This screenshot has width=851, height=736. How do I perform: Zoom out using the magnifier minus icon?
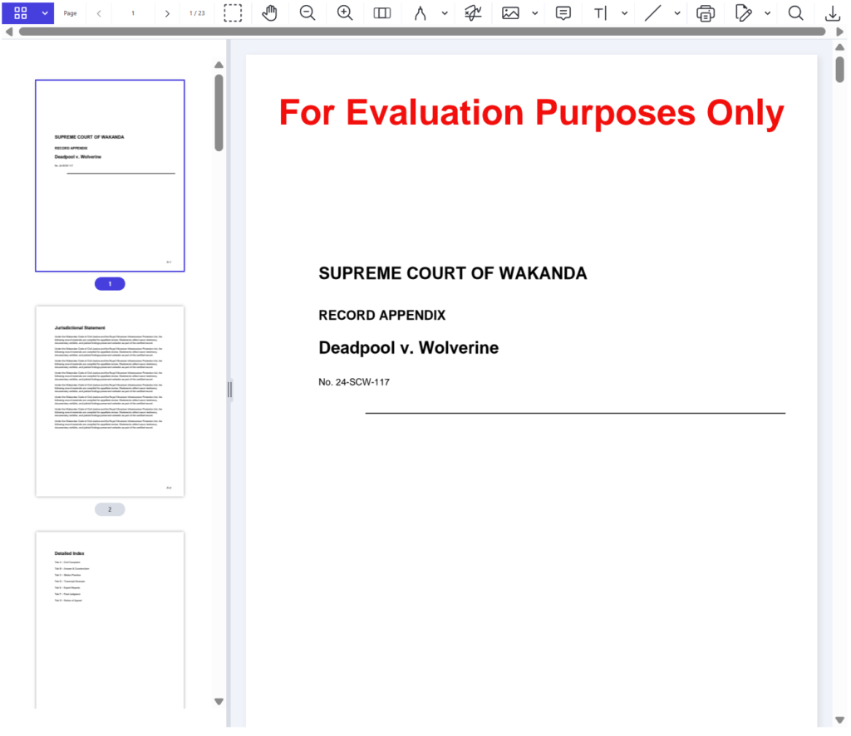(307, 13)
